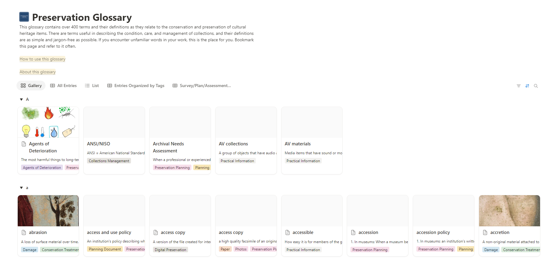
Task: Click the page icon beside abrasion
Action: [24, 232]
